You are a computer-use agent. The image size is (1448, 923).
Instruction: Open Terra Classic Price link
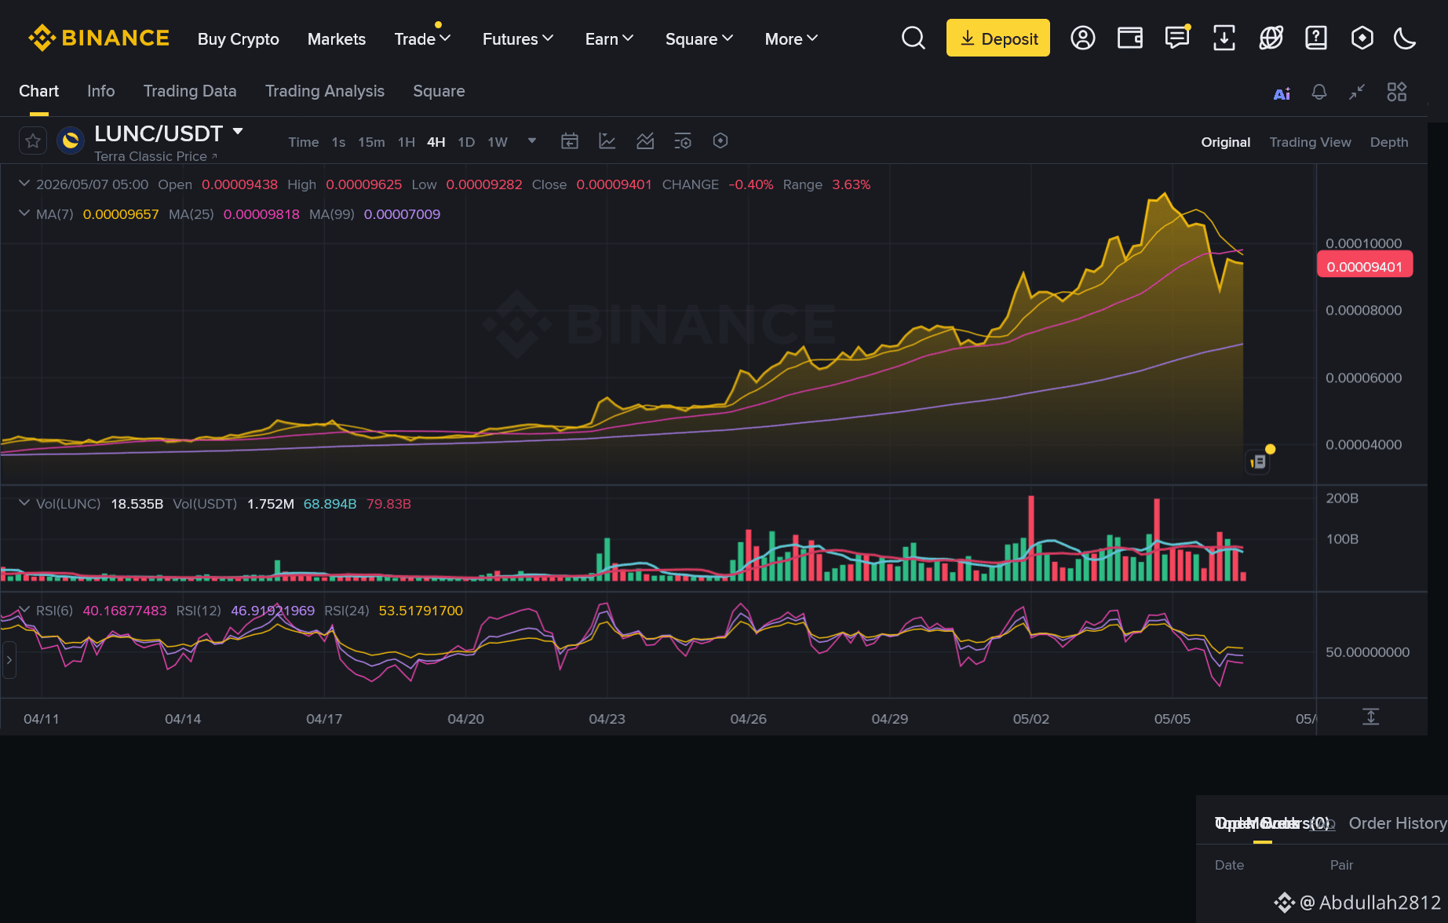[x=155, y=156]
